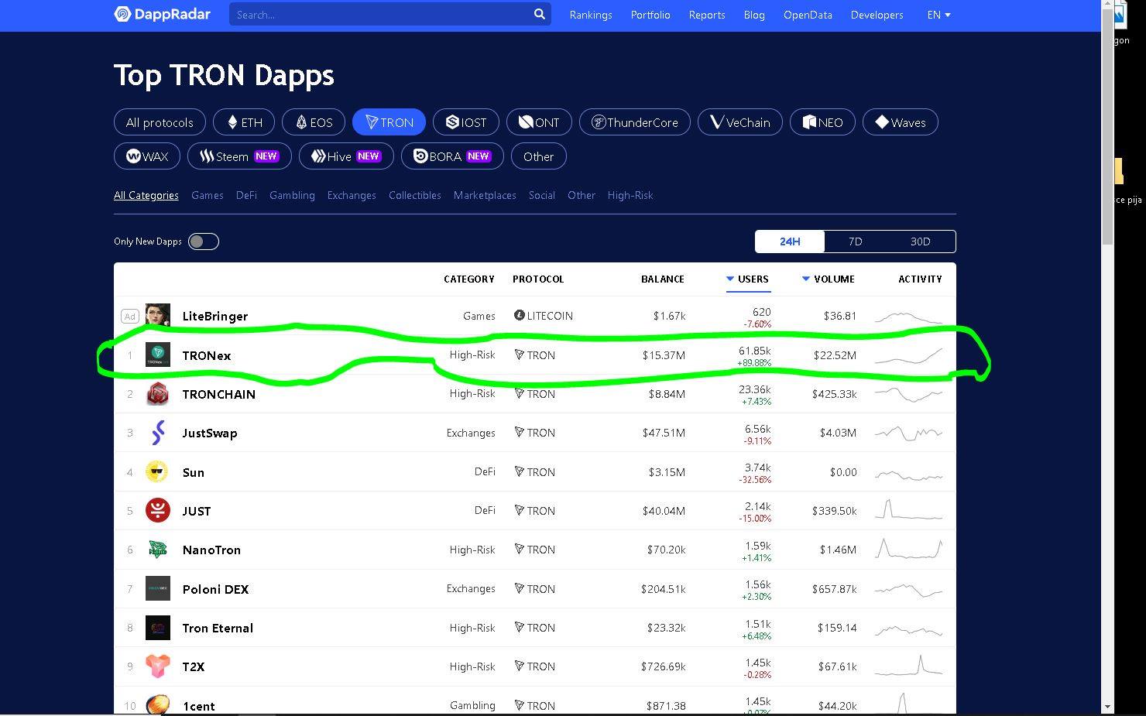The height and width of the screenshot is (716, 1146).
Task: Click the TRON protocol icon in the NanoTron row
Action: point(520,549)
